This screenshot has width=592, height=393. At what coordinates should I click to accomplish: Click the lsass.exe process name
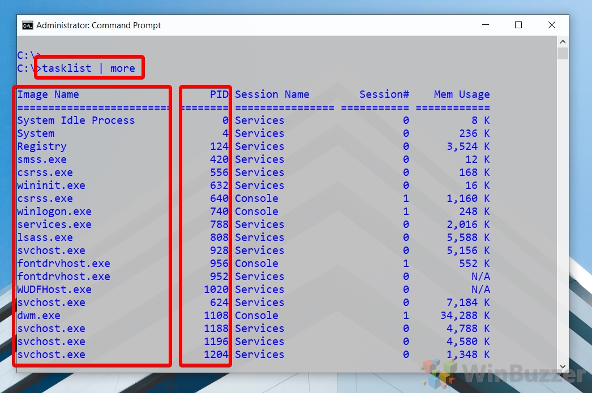(x=45, y=237)
